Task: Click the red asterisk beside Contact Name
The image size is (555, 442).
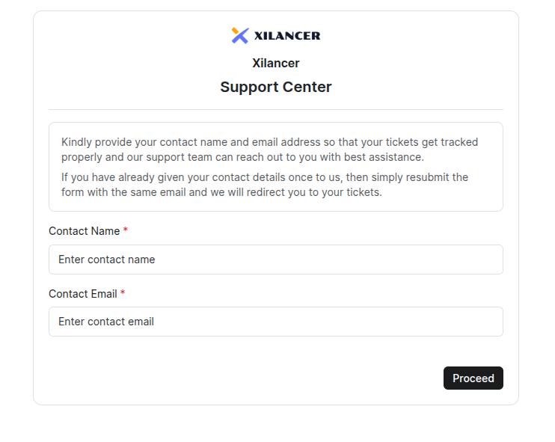Action: (126, 231)
